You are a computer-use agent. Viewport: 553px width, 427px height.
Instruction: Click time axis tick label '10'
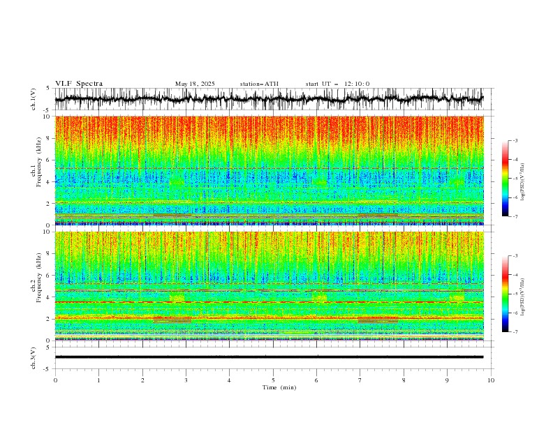point(491,380)
